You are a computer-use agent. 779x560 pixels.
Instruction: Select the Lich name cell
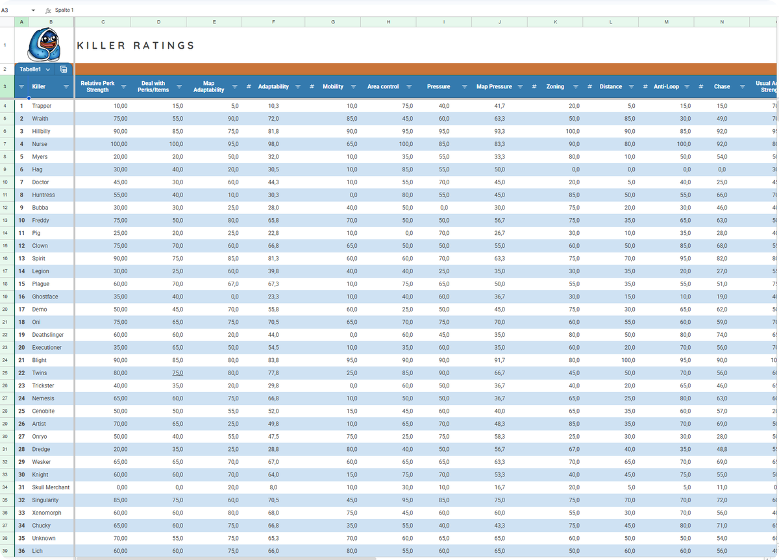click(51, 551)
